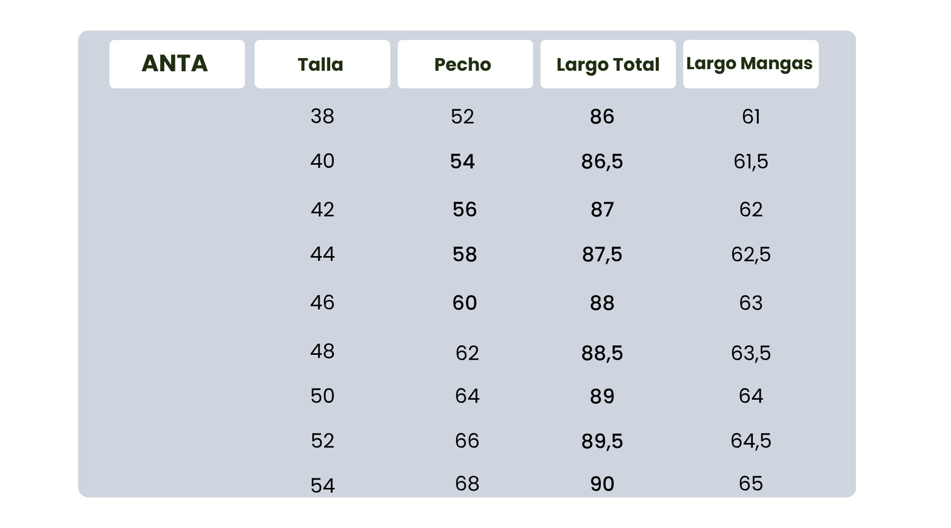Click size 48 in Talla column
Screen dimensions: 951x528
click(x=322, y=351)
